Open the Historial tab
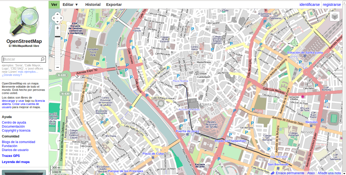This screenshot has height=175, width=346. [x=93, y=5]
